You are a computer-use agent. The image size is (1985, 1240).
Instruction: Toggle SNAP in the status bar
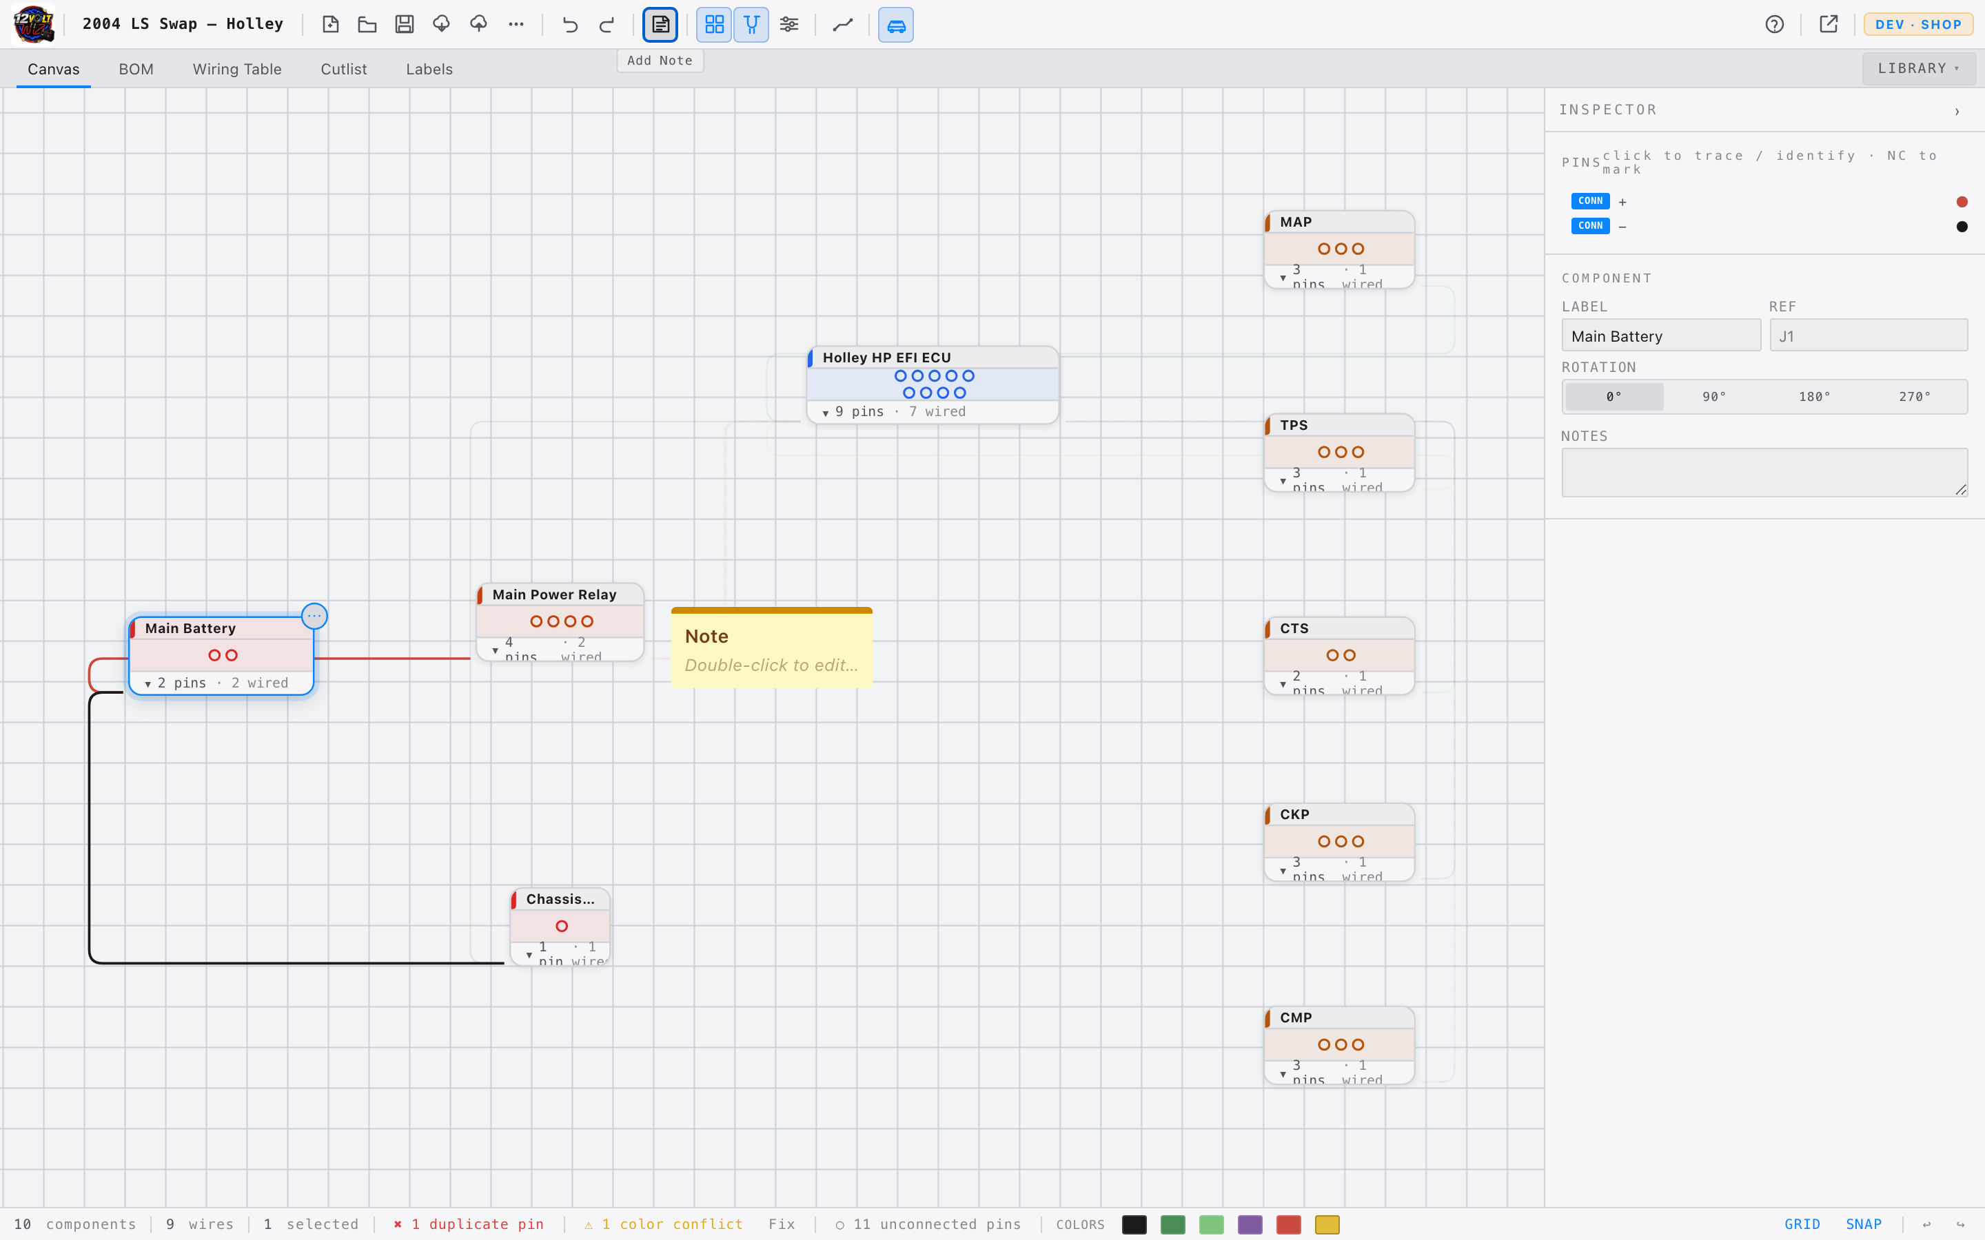(1864, 1223)
